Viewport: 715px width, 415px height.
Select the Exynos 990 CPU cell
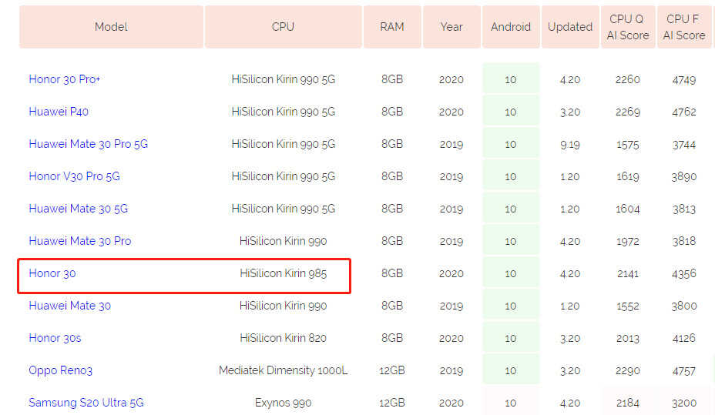pos(284,403)
